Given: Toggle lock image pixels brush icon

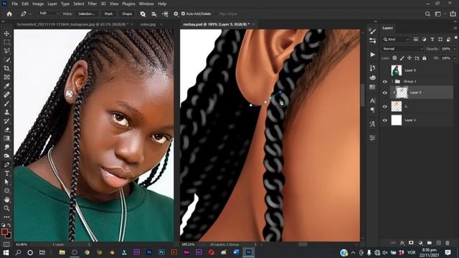Looking at the screenshot, I should [402, 58].
